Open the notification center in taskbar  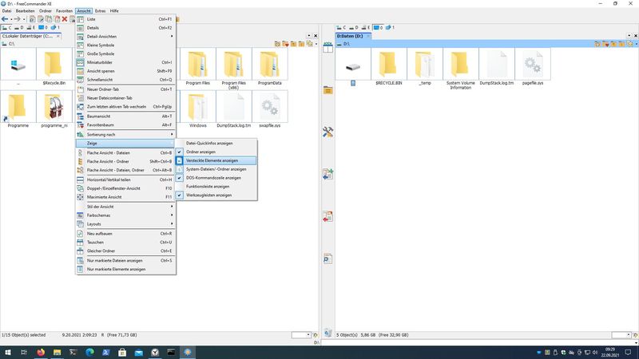pos(628,352)
